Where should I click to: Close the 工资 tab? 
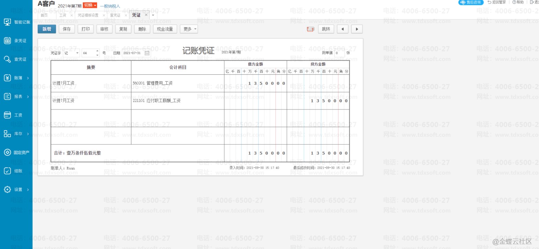pos(72,15)
